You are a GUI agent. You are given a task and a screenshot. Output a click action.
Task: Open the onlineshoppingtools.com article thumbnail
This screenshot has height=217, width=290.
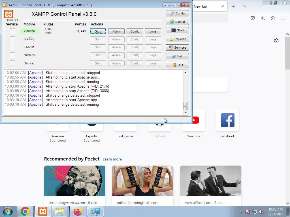(143, 181)
